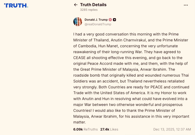195x135 pixels.
Task: Show the 6.09k ReTruths list
Action: 85,129
